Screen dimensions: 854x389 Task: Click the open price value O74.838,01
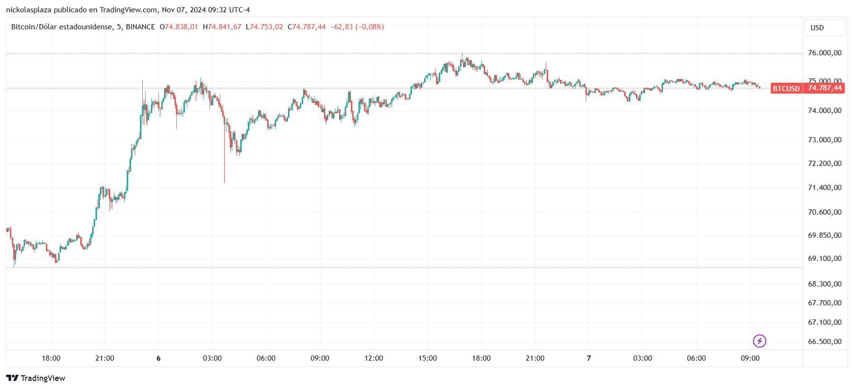(x=179, y=27)
